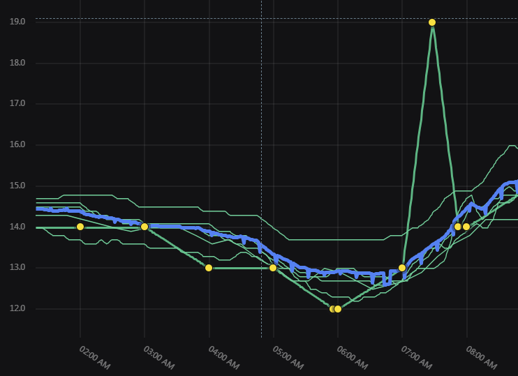518x376 pixels.
Task: Select the yellow point at 02:00 AM
Action: tap(80, 227)
